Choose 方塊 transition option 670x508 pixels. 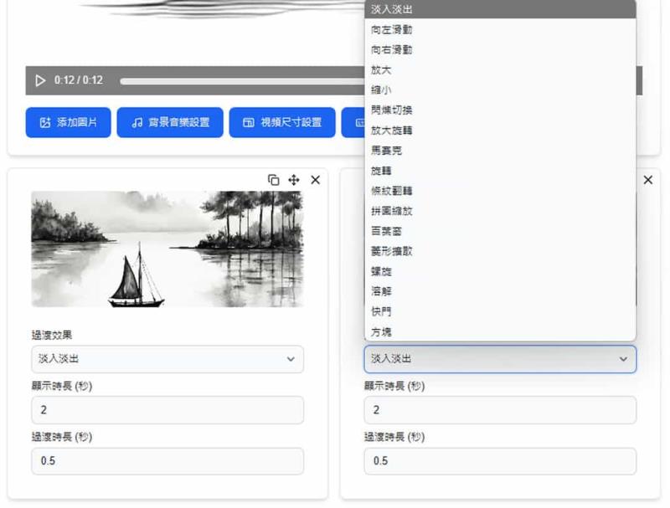point(500,331)
